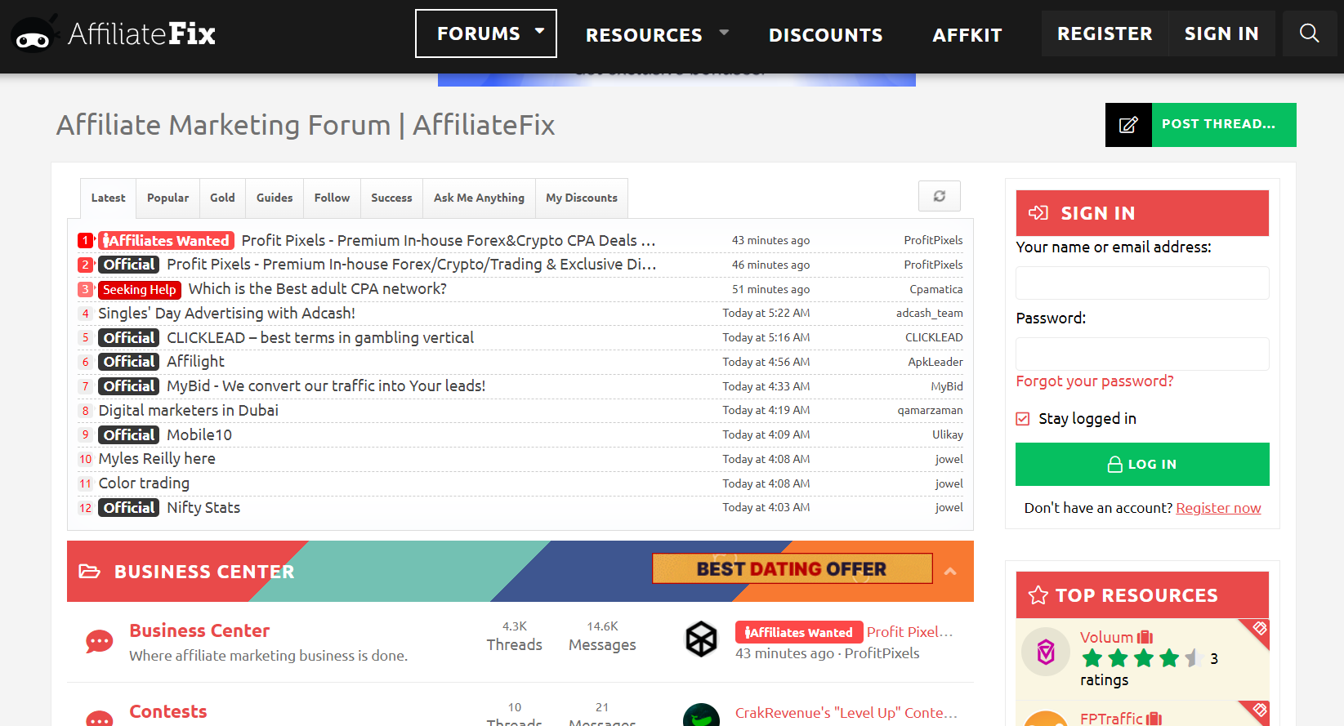Viewport: 1344px width, 726px height.
Task: Open the Resources menu item
Action: (644, 35)
